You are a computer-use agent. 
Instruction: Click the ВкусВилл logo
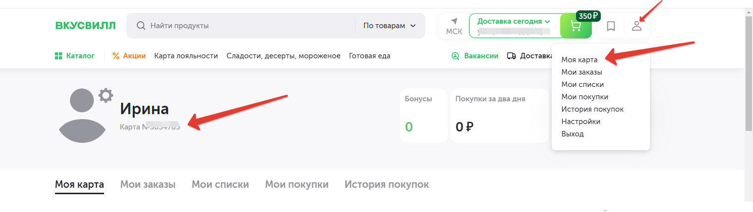coord(85,26)
